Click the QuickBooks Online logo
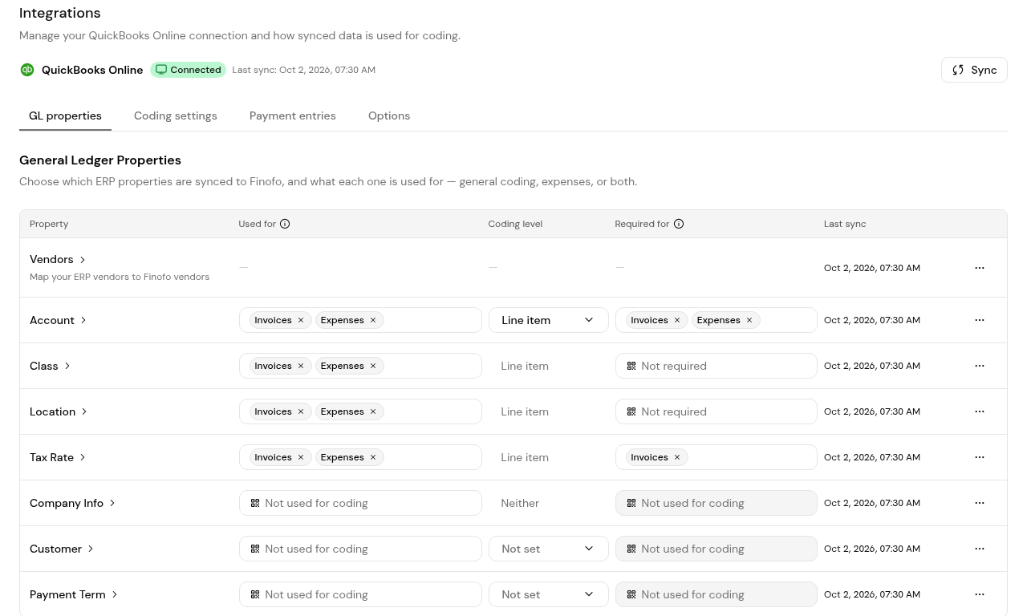Image resolution: width=1027 pixels, height=616 pixels. 27,70
